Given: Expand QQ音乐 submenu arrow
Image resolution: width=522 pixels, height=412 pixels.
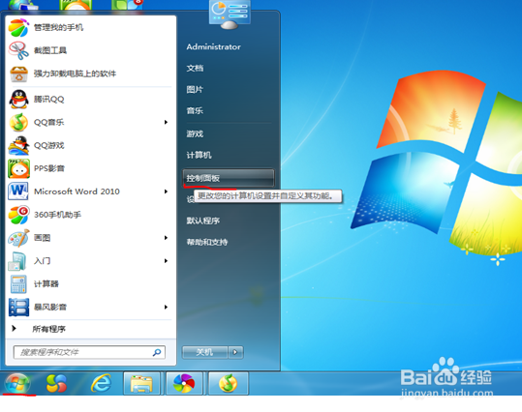Looking at the screenshot, I should point(166,123).
